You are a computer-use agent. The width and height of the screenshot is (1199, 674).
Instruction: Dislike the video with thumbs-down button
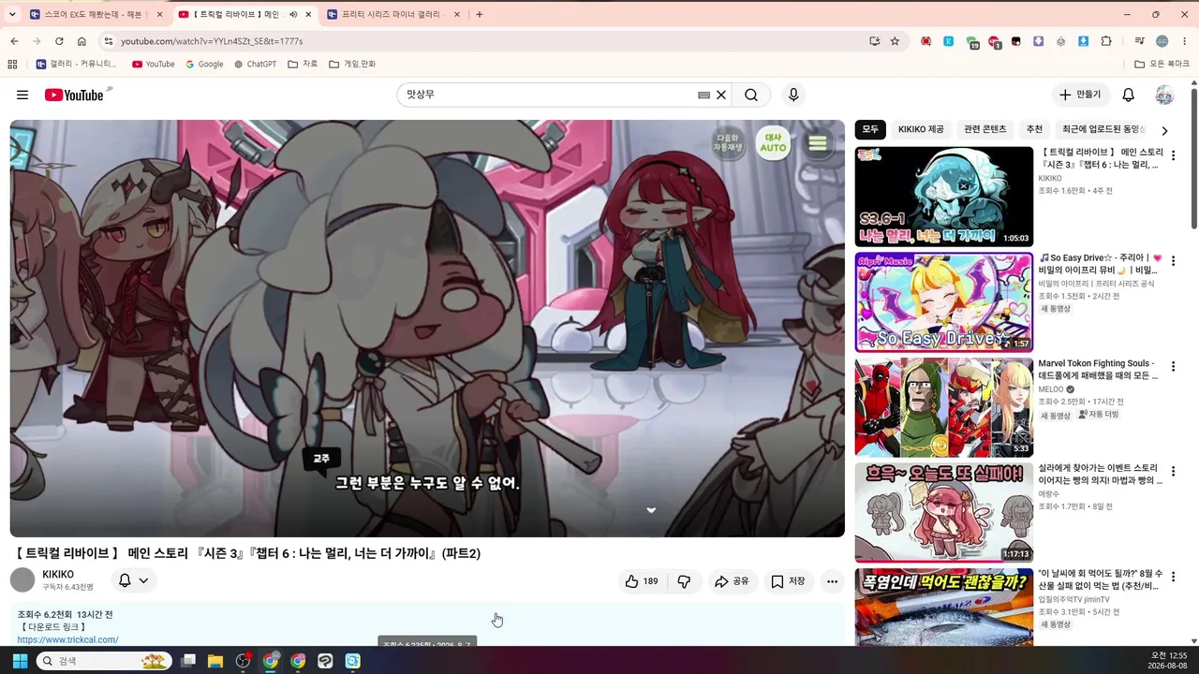click(x=684, y=581)
